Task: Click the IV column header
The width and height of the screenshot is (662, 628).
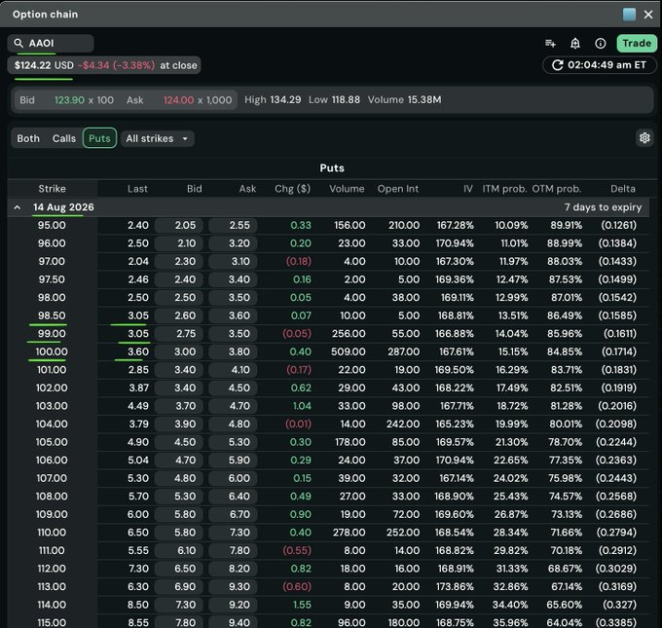Action: (x=468, y=189)
